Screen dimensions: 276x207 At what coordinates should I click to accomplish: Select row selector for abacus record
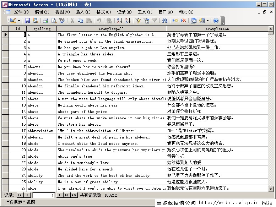click(x=5, y=67)
